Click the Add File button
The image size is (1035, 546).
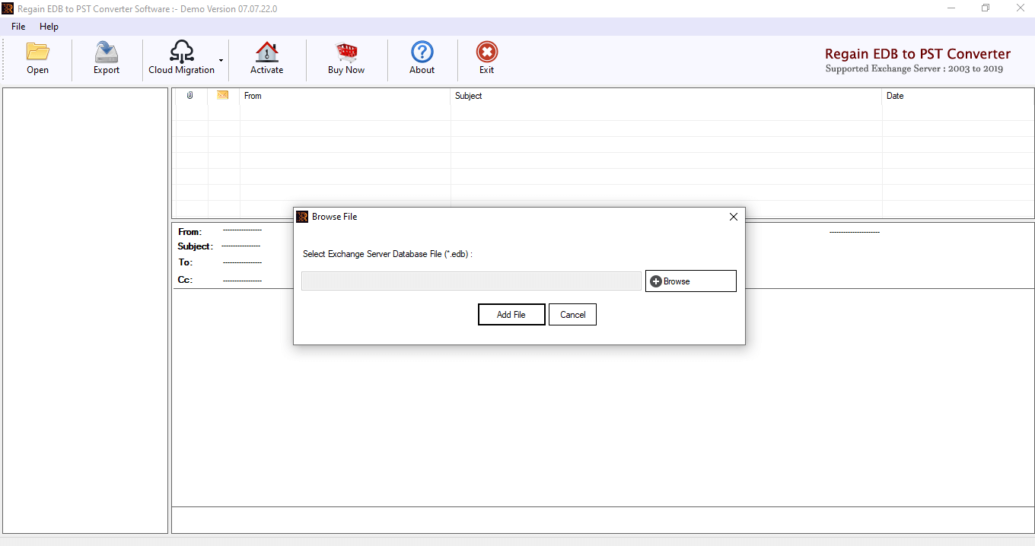511,314
